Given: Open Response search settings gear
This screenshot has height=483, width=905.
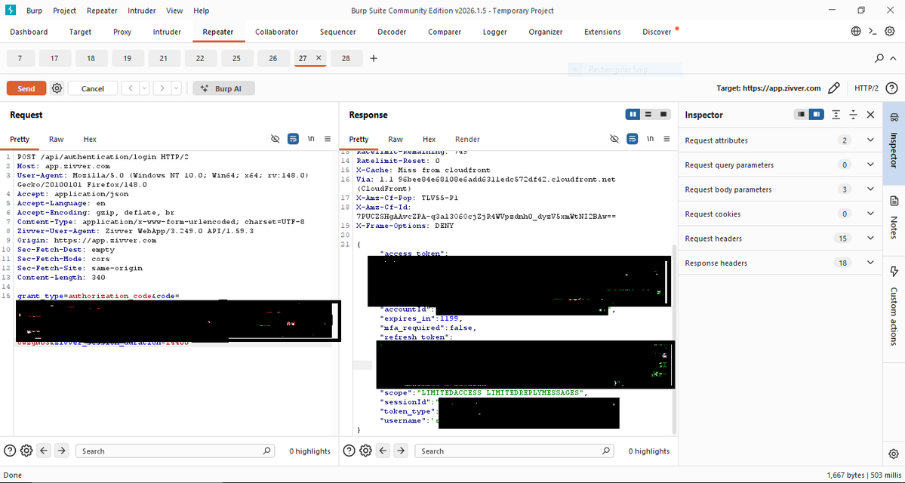Looking at the screenshot, I should (x=365, y=451).
